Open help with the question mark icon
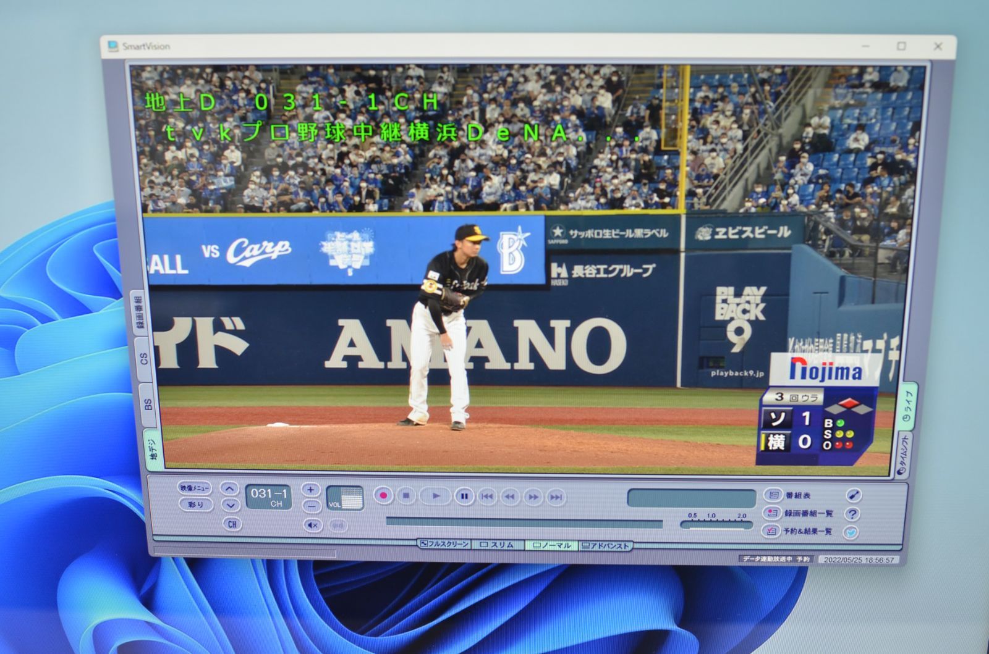This screenshot has height=654, width=989. [852, 514]
